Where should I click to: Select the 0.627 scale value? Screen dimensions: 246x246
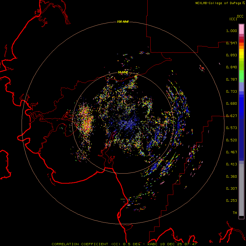pos(232,116)
